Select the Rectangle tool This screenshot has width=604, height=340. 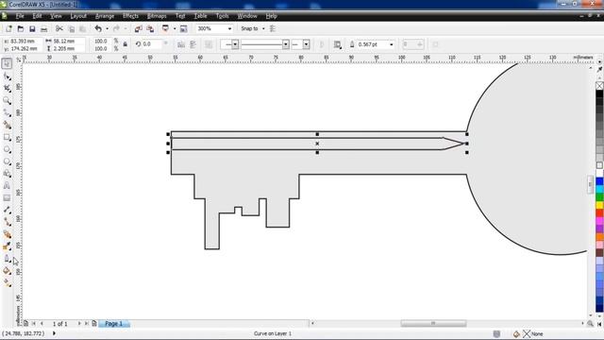point(7,137)
